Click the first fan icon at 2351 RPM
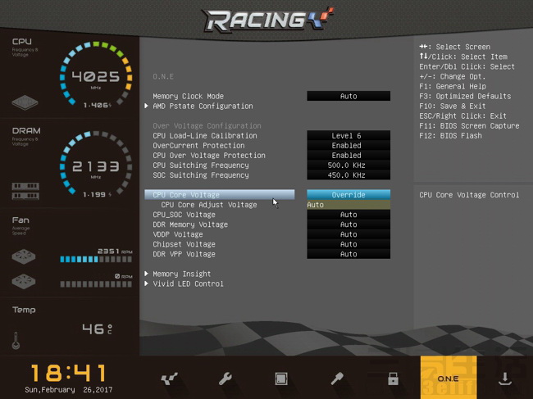 [x=24, y=256]
